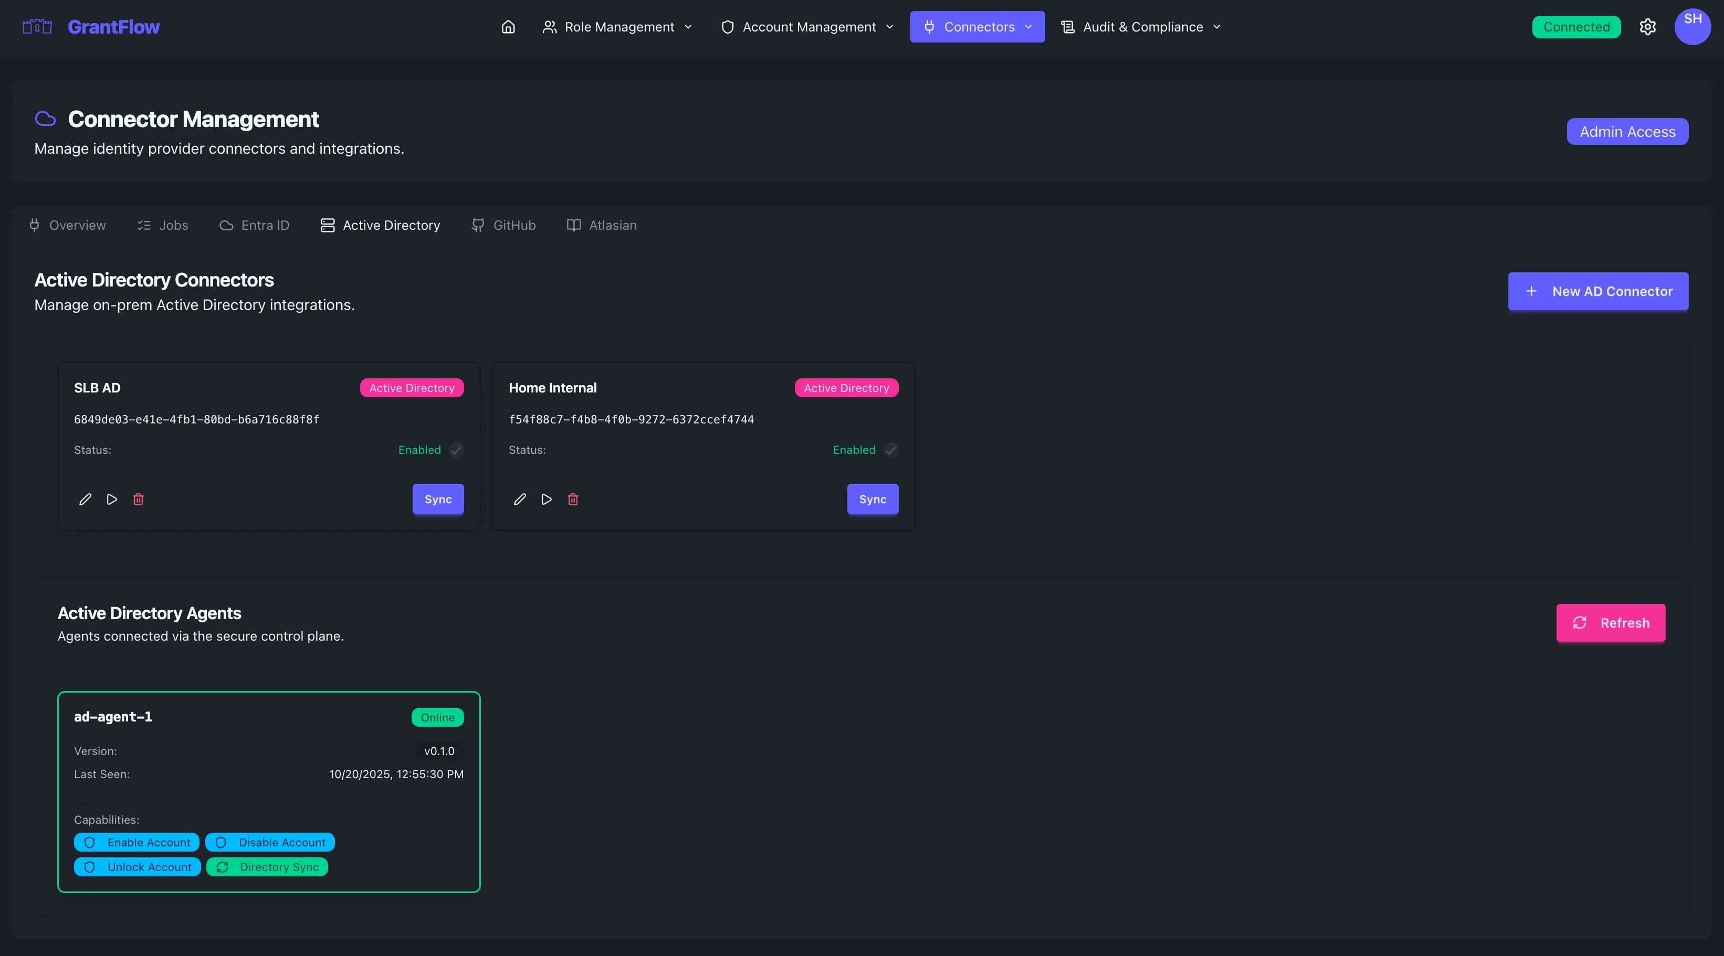Click the home icon in navbar
The height and width of the screenshot is (956, 1724).
[x=508, y=27]
